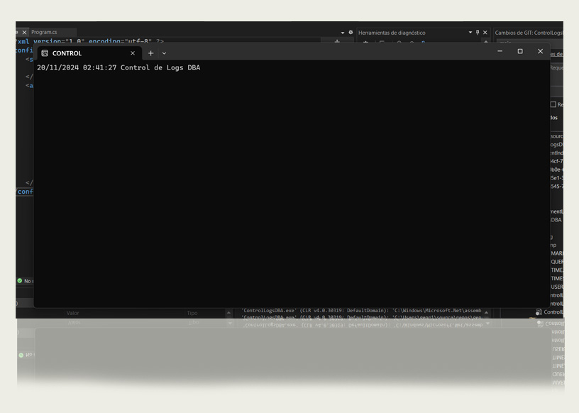Open the editor tab list dropdown
Viewport: 579px width, 413px height.
tap(342, 33)
